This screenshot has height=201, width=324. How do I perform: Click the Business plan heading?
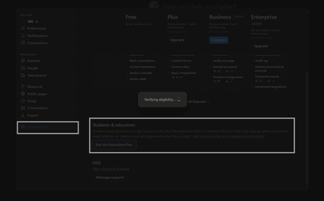(220, 17)
